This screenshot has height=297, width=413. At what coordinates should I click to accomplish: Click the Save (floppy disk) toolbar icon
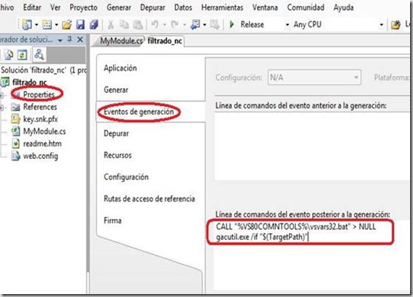[80, 25]
